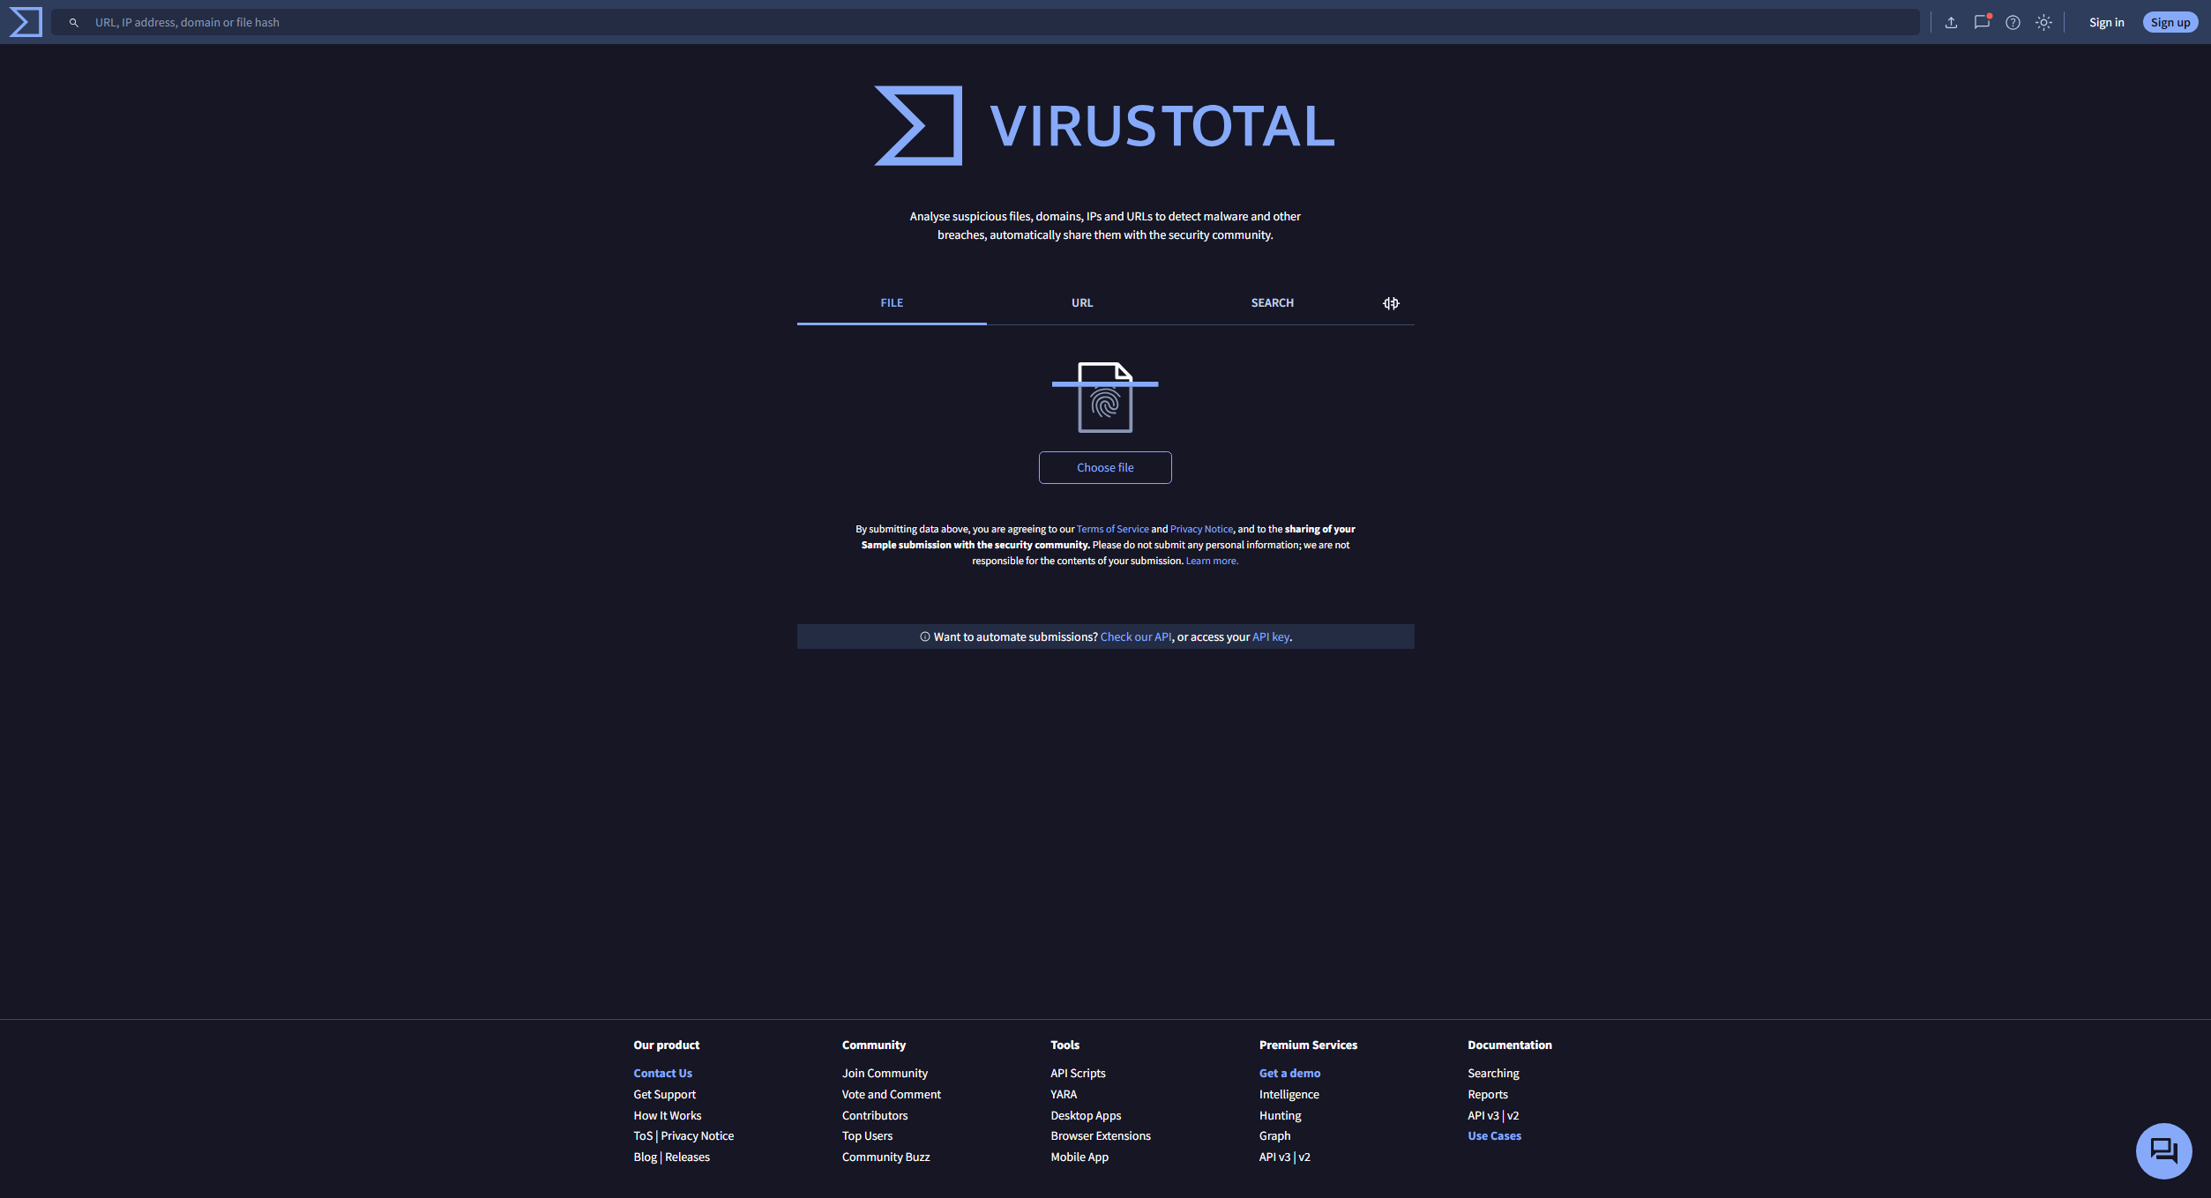Click the magnifier icon in search bar
Screen dimensions: 2211x1198
click(x=74, y=23)
